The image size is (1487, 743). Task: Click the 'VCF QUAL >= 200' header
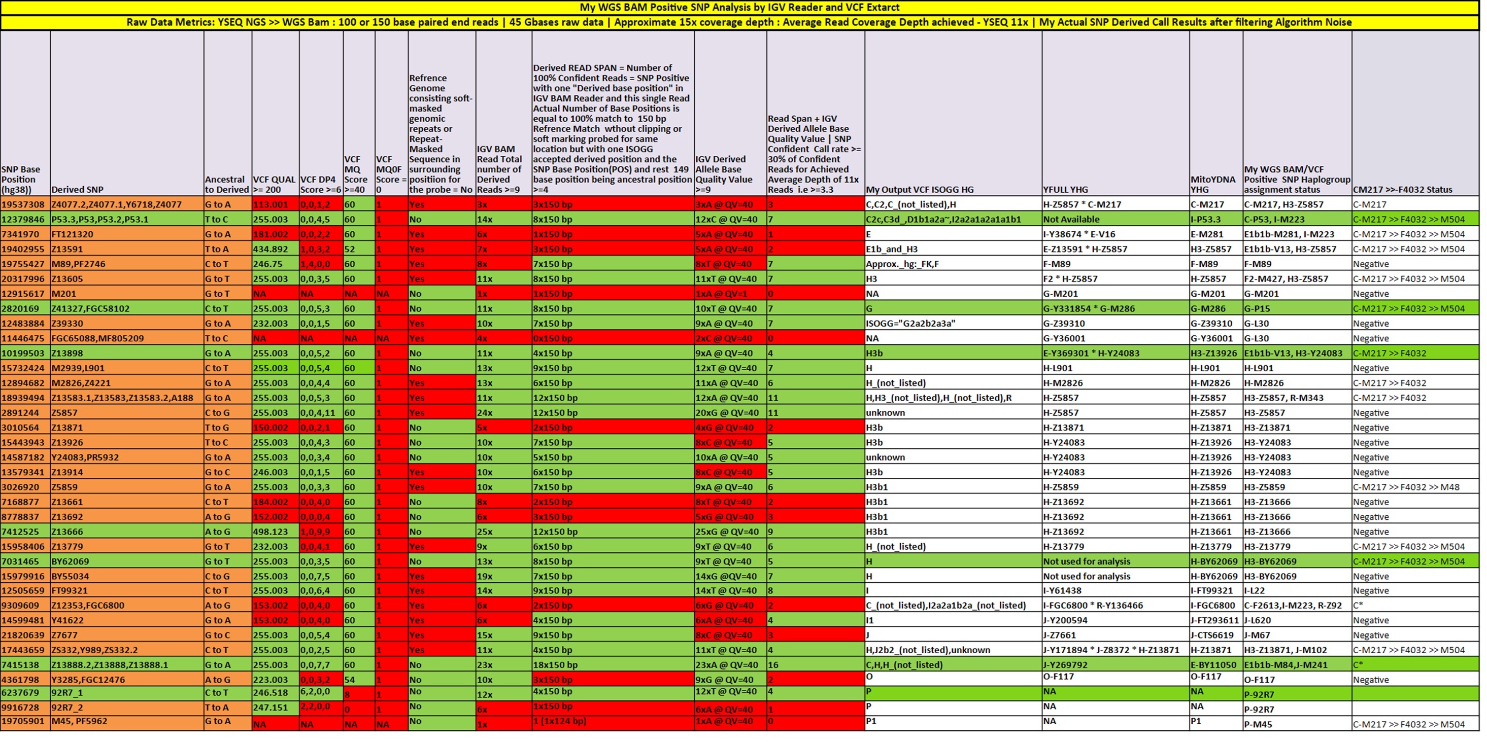276,114
